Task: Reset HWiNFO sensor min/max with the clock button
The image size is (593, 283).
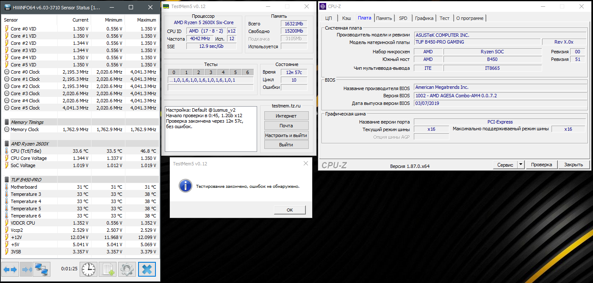Action: click(89, 269)
